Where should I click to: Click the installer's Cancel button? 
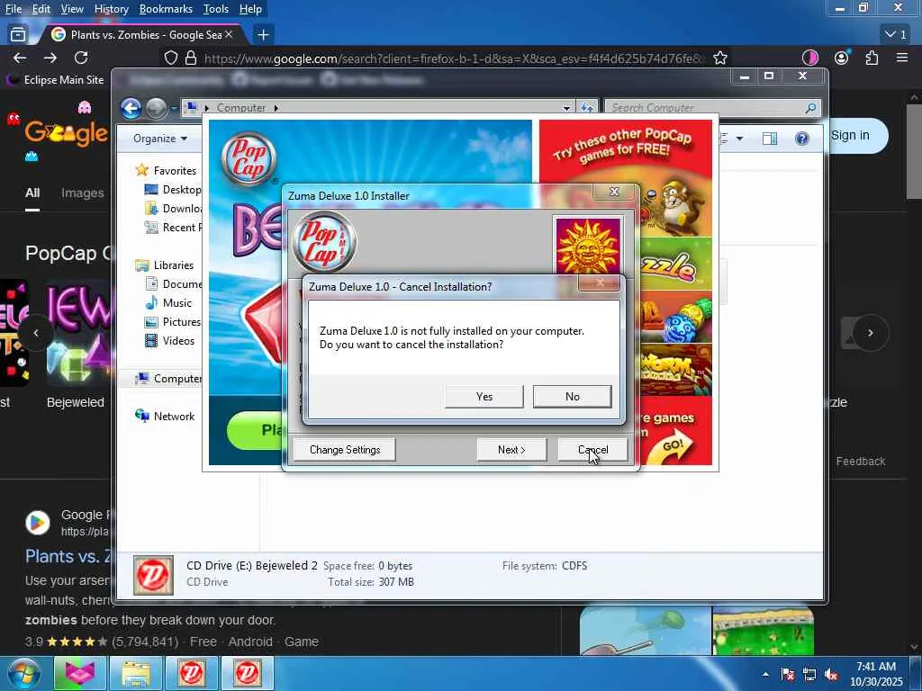point(592,450)
